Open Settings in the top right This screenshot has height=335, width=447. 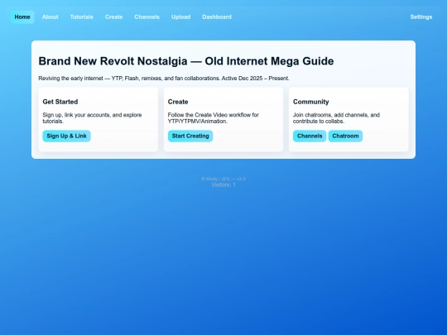[x=421, y=17]
